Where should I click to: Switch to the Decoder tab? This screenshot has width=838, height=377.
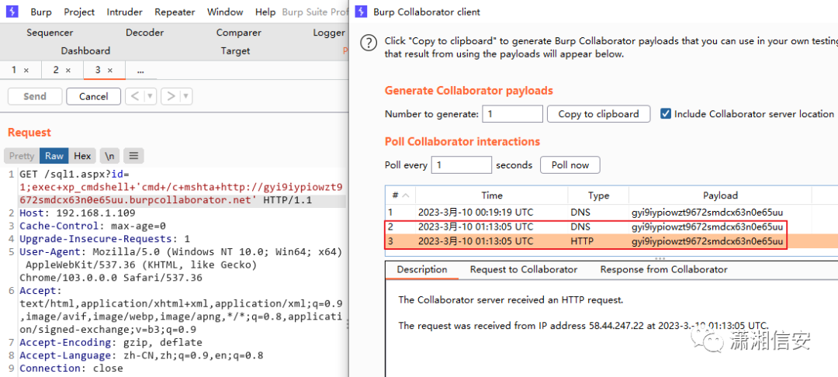(x=145, y=33)
